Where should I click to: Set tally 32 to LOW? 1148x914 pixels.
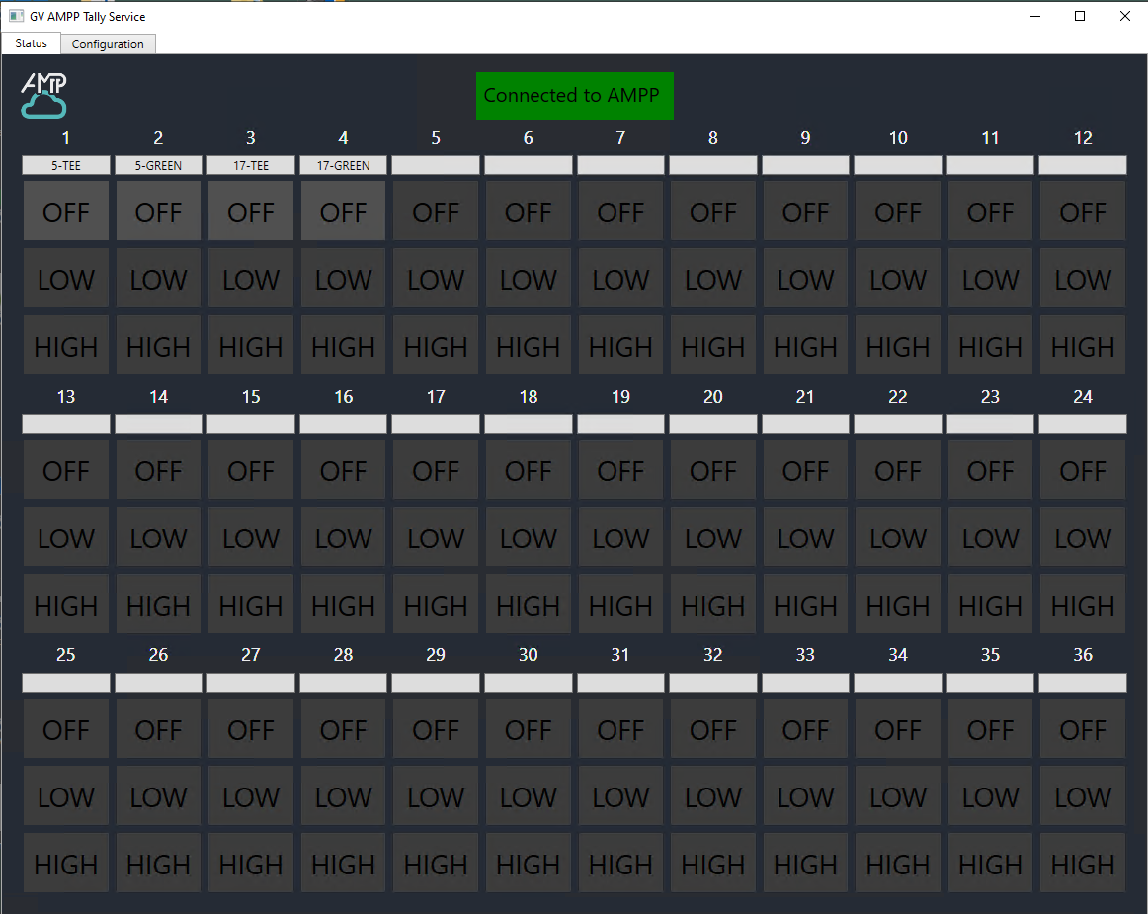tap(713, 795)
